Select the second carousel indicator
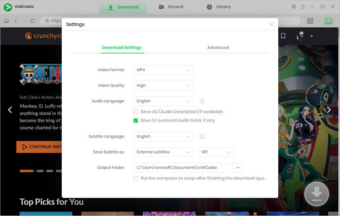340x216 pixels. (40, 171)
